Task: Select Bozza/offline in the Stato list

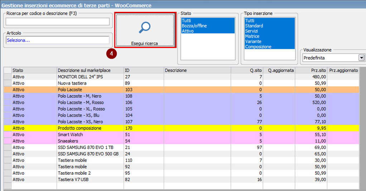Action: 208,26
